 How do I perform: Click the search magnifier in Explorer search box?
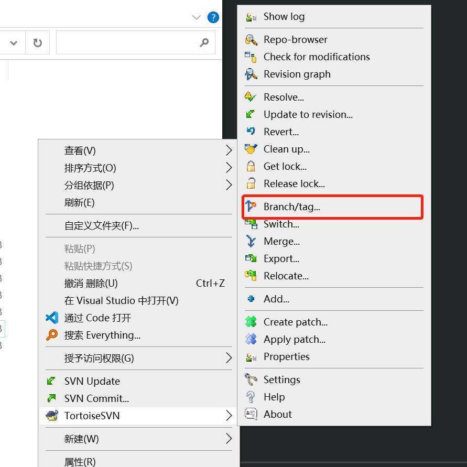tap(204, 42)
